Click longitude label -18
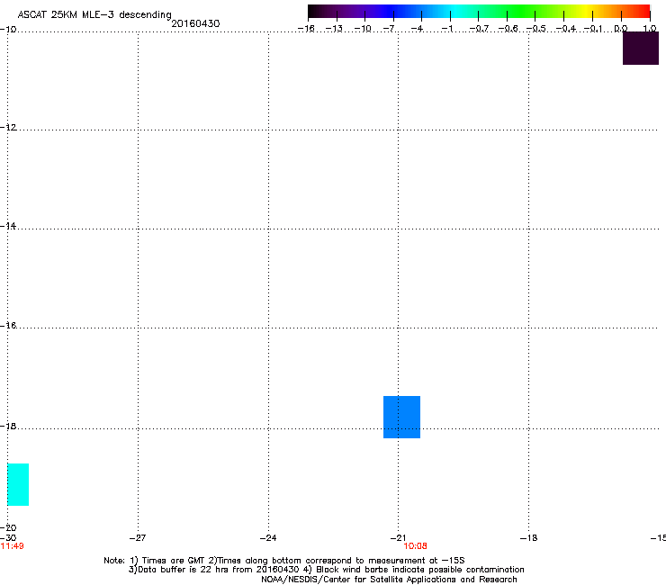 (x=529, y=538)
